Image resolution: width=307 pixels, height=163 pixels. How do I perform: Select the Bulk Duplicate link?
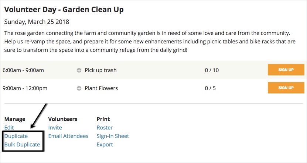point(22,145)
